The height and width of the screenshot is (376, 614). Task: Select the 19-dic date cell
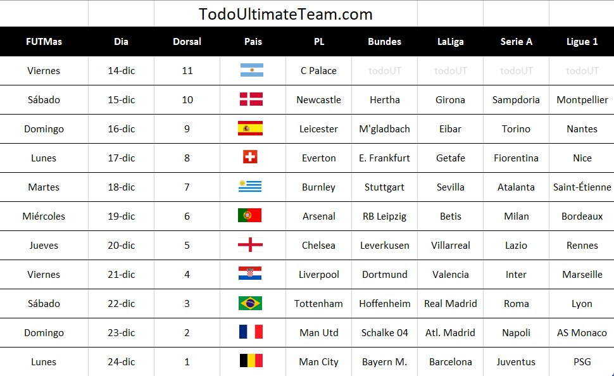coord(122,216)
